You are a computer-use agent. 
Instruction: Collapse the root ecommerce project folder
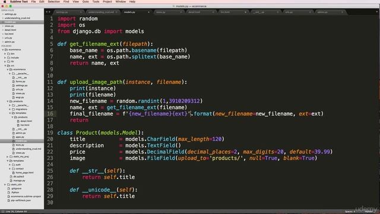point(3,50)
